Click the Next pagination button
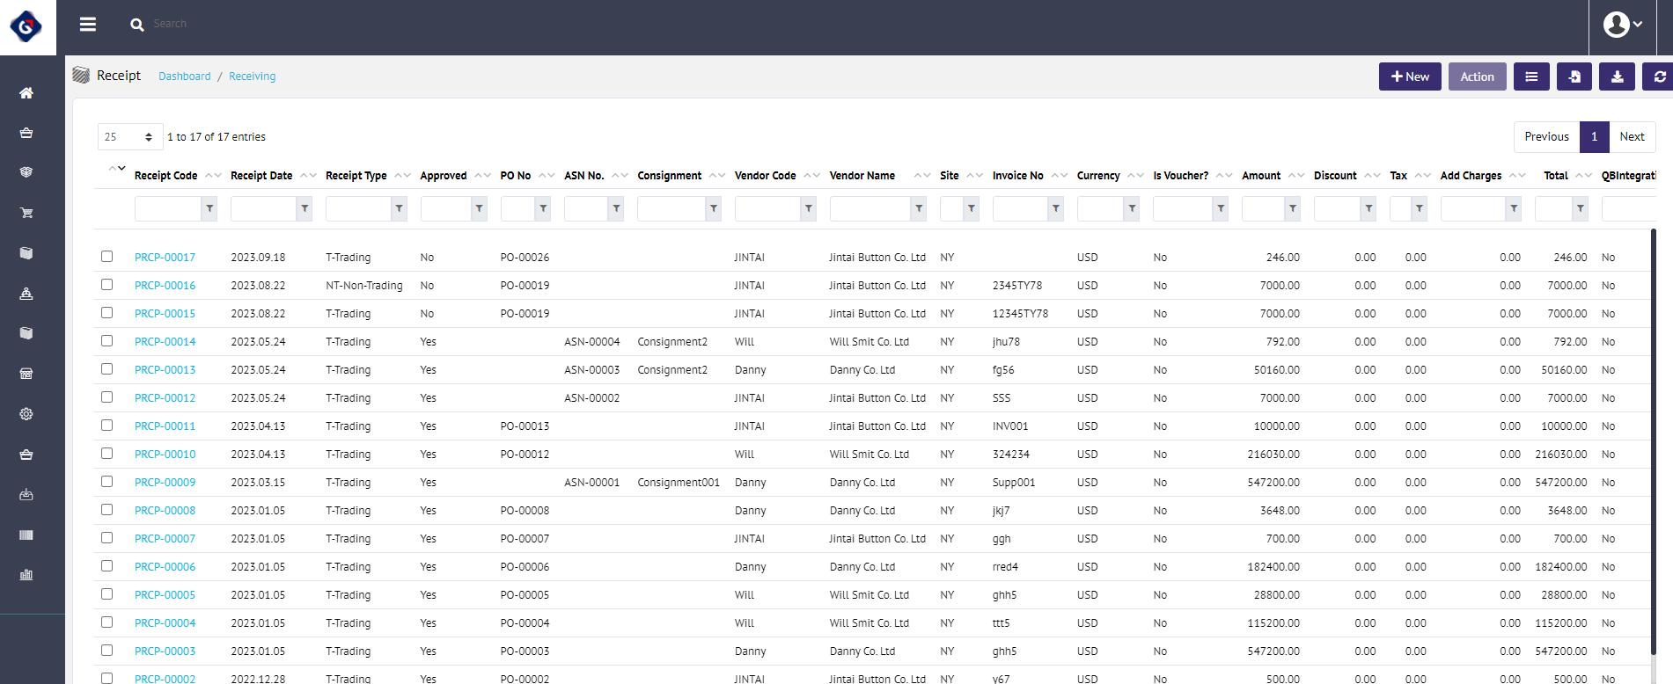The height and width of the screenshot is (684, 1673). [x=1632, y=137]
